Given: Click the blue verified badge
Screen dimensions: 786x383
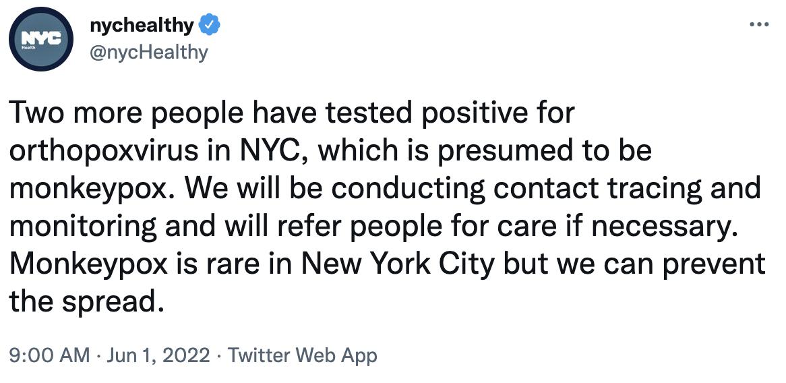Looking at the screenshot, I should [210, 26].
